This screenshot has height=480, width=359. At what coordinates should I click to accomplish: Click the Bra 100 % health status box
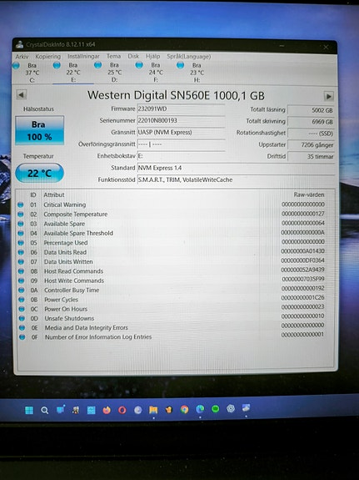point(40,130)
